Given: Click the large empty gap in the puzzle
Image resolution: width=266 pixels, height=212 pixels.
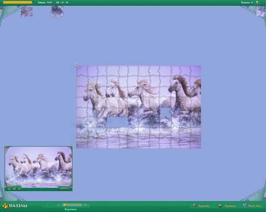Looking at the screenshot, I should coord(118,122).
